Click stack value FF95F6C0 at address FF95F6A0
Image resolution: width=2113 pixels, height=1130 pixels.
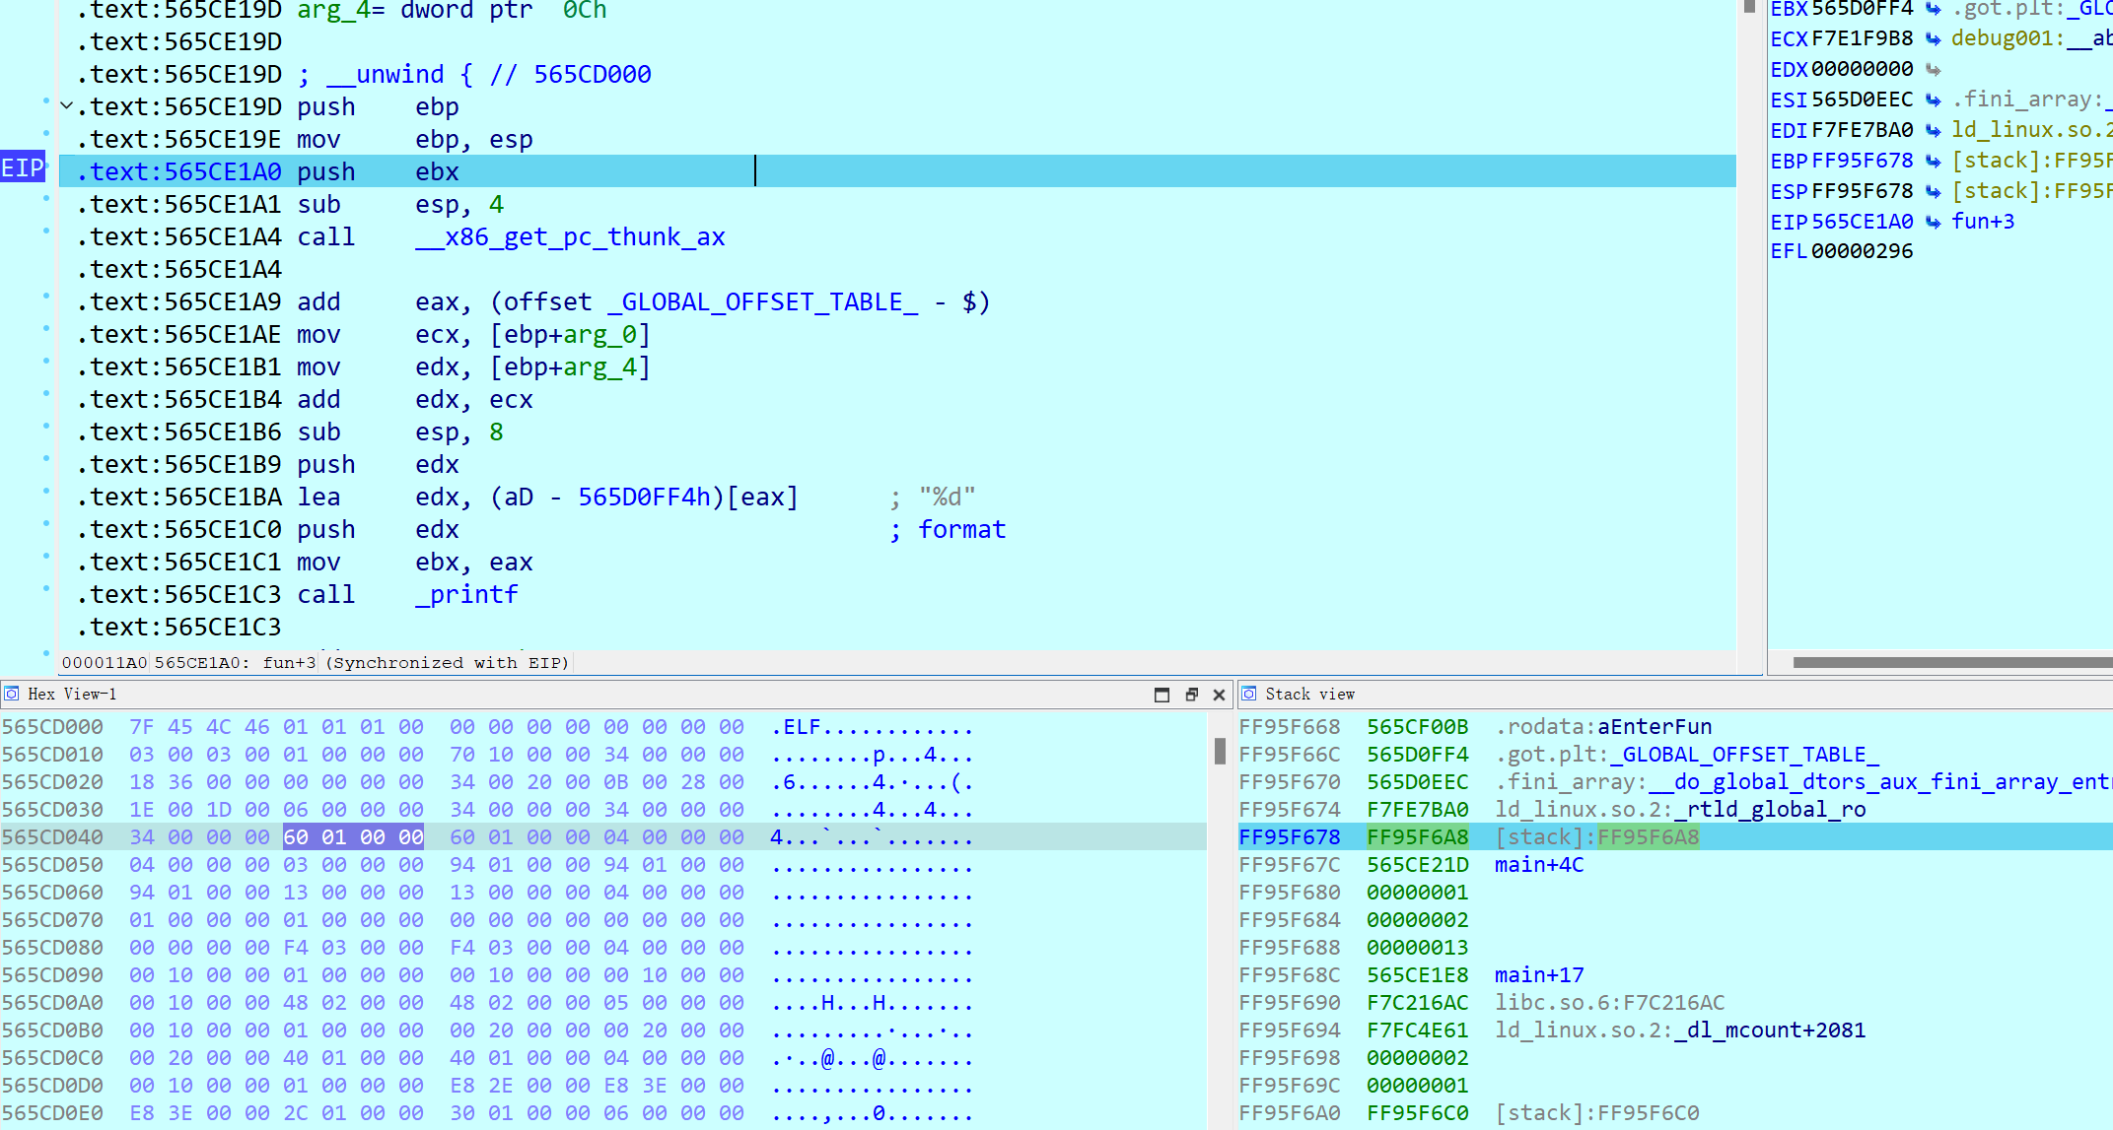tap(1417, 1113)
